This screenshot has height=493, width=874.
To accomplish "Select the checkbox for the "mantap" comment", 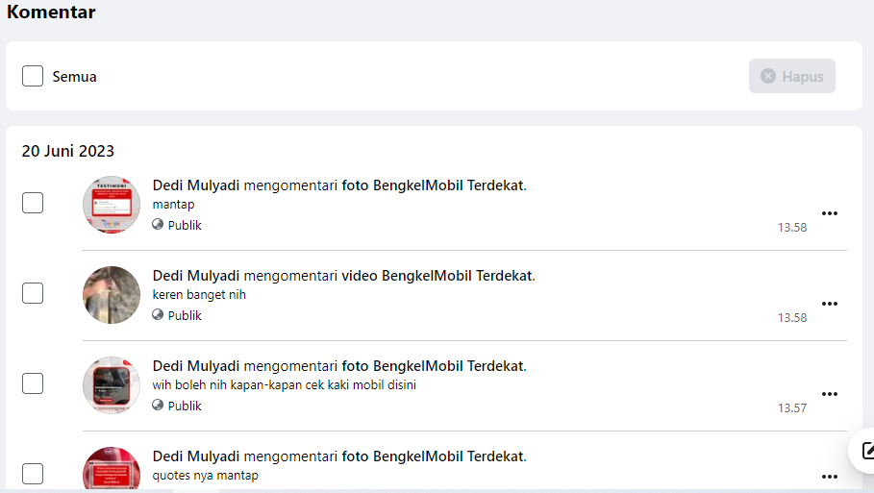I will (x=33, y=203).
